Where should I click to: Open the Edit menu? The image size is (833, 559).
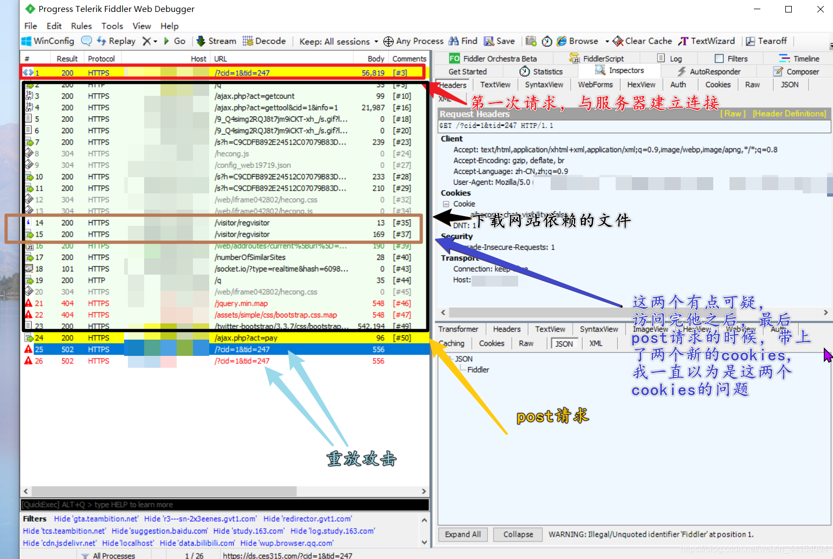(54, 26)
